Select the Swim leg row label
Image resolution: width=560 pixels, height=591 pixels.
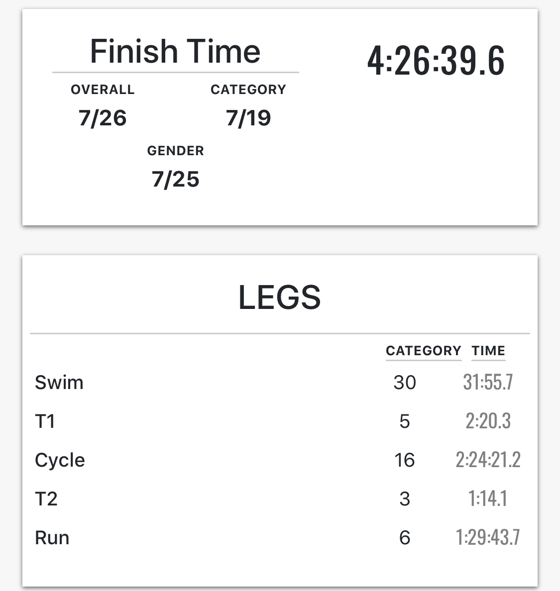(59, 383)
